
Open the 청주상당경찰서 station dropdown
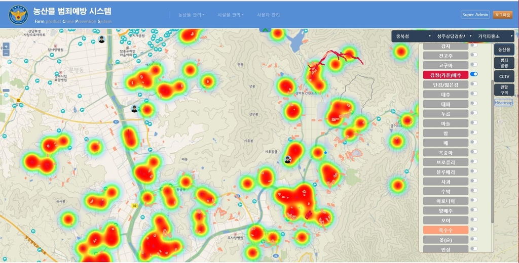click(453, 36)
